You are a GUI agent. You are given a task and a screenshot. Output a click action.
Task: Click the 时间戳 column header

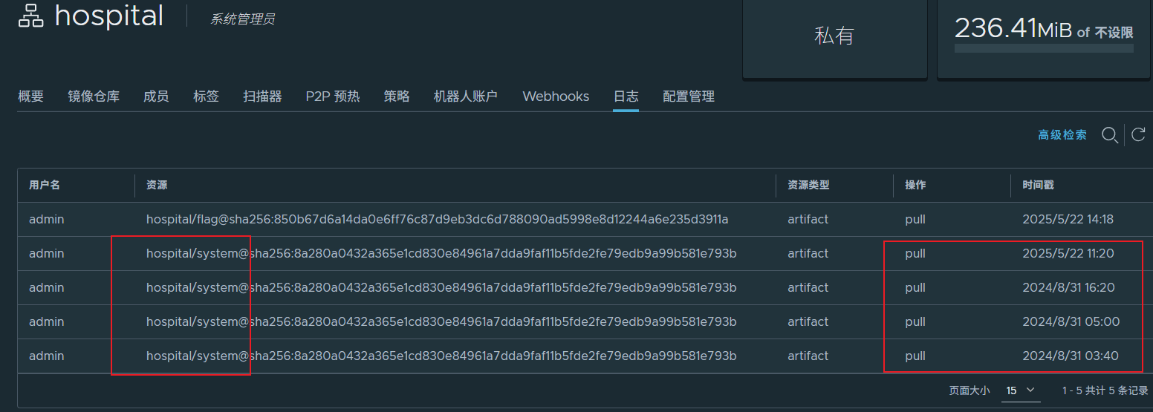tap(1038, 185)
